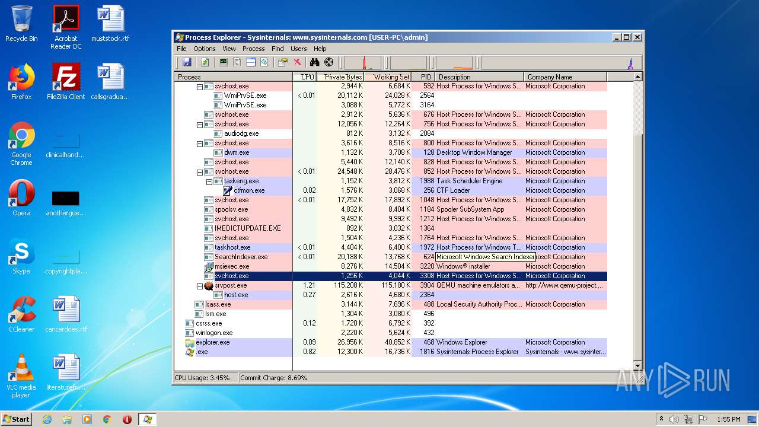Screen dimensions: 759x427
Task: Select the FileZilla Client desktop icon
Action: tap(66, 82)
